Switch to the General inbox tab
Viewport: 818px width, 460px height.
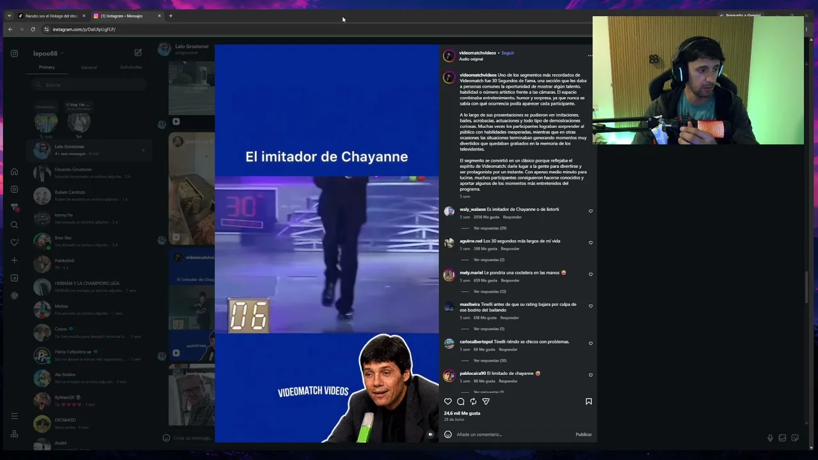pyautogui.click(x=89, y=67)
